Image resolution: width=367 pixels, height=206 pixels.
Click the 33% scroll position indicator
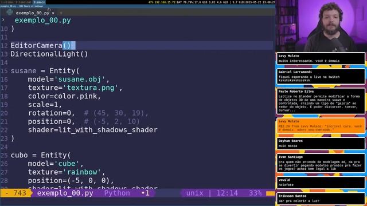click(255, 193)
